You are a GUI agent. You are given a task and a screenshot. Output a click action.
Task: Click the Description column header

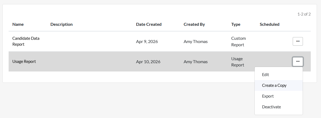tap(61, 24)
